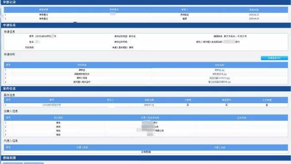Click the 材料名称 column header
Viewport: 291px width, 164px height.
point(220,65)
